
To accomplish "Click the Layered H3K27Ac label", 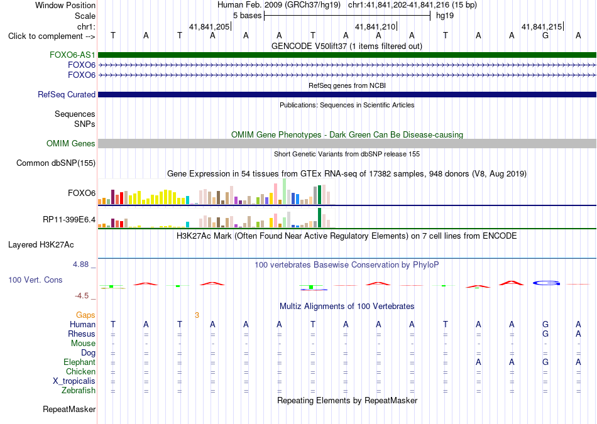I will [41, 245].
